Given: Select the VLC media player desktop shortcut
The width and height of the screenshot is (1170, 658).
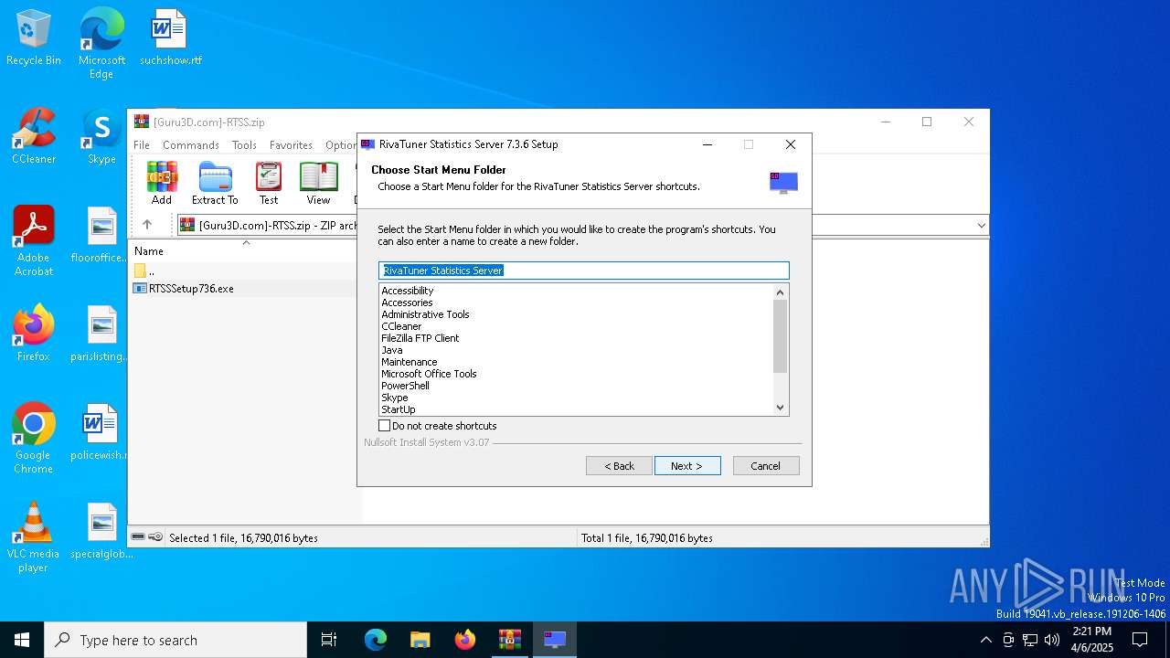Looking at the screenshot, I should click(34, 536).
